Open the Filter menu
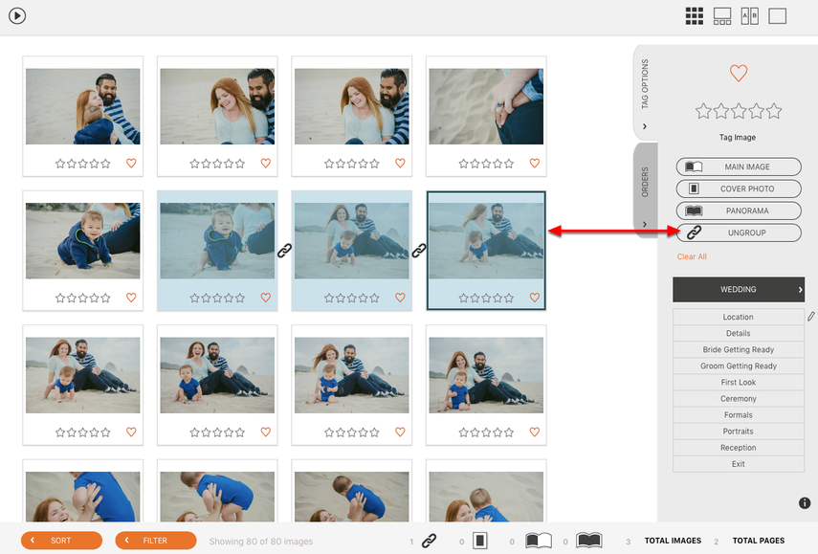This screenshot has height=554, width=818. (x=155, y=541)
